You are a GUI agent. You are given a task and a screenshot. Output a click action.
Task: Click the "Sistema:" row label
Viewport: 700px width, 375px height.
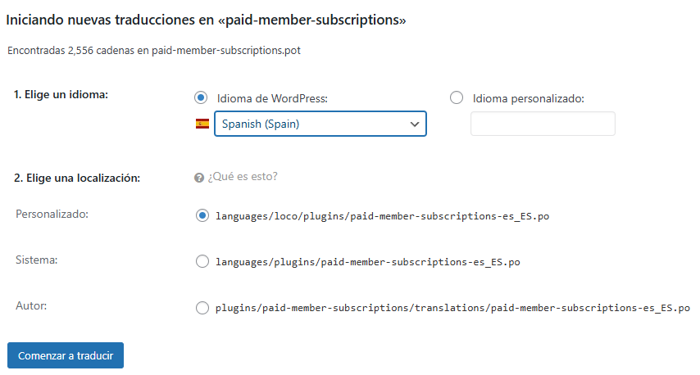tap(38, 260)
